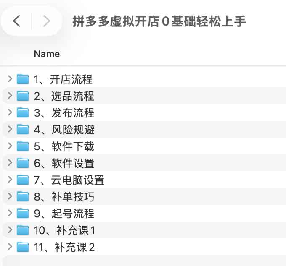
Task: Click folder icon for 3、发布流程
Action: pyautogui.click(x=23, y=112)
